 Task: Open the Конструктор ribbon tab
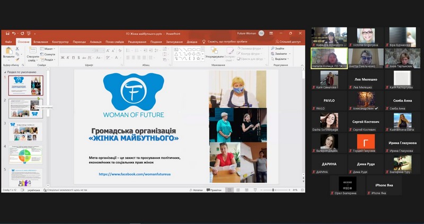click(60, 42)
